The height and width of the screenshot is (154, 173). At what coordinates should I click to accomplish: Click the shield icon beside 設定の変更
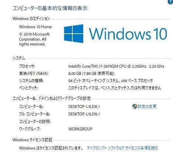tap(135, 107)
